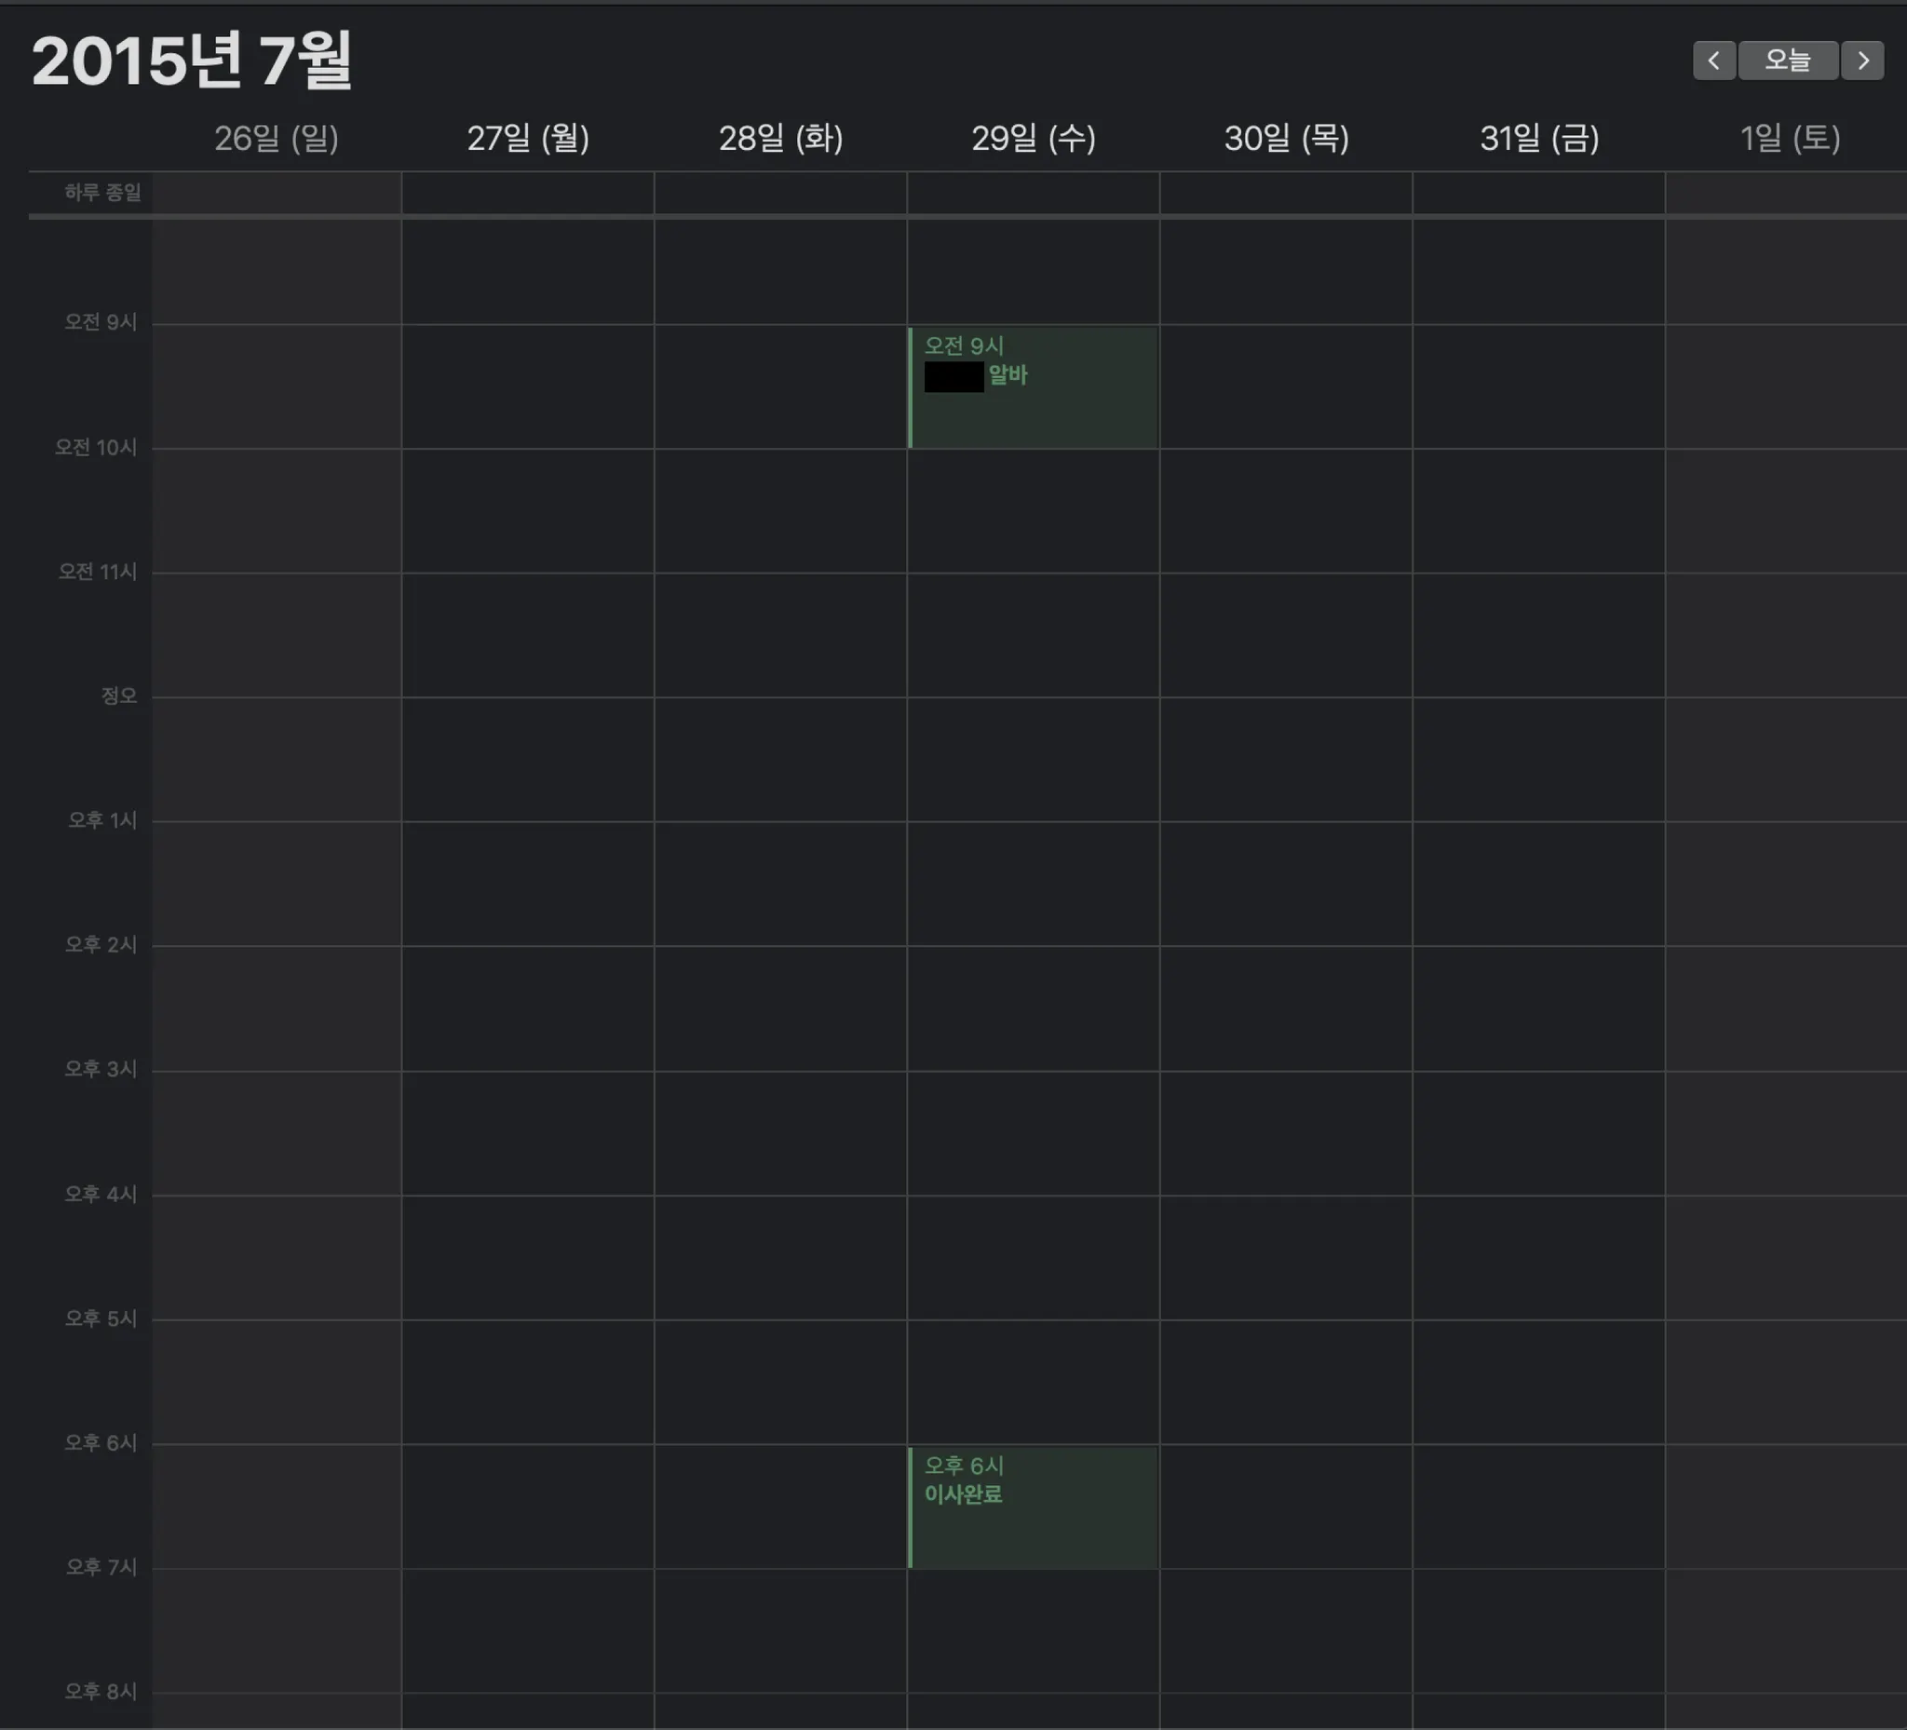
Task: Open the 오전 9시 알바 event
Action: [x=1032, y=388]
